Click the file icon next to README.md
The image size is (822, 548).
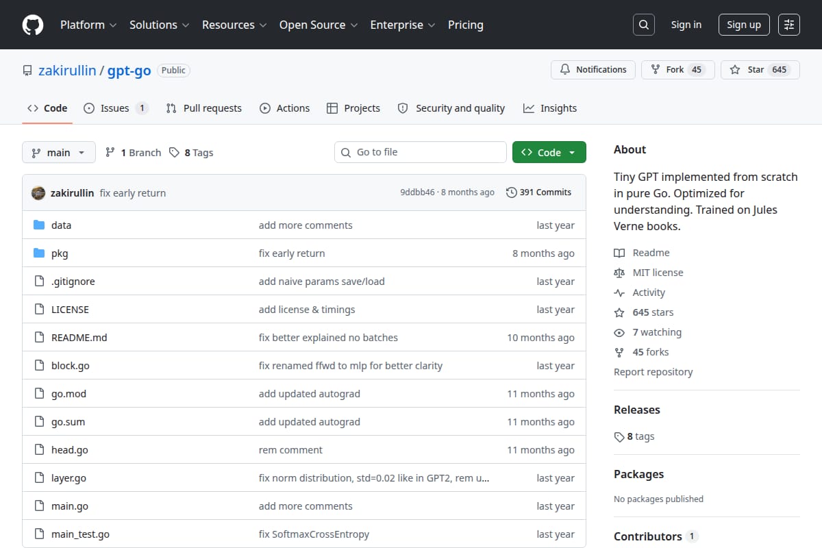(x=39, y=338)
